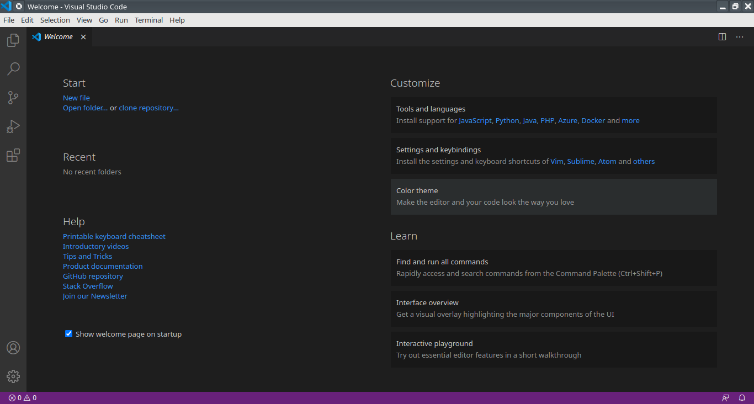Viewport: 754px width, 404px height.
Task: Click the pin icon in title bar
Action: pyautogui.click(x=19, y=7)
